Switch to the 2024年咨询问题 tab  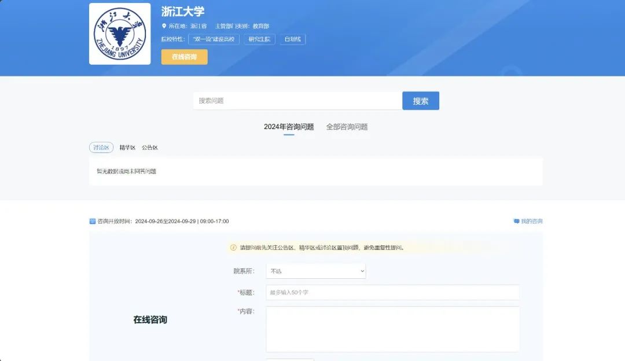(x=289, y=127)
